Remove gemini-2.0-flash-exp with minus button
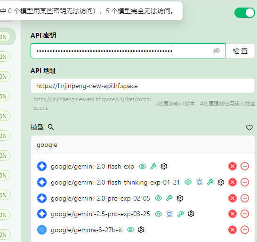The image size is (257, 242). pyautogui.click(x=245, y=166)
